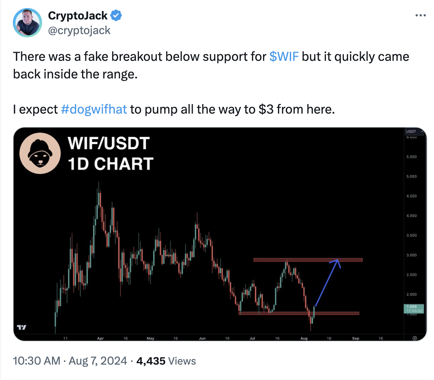Open the #dogwifhat hashtag link
This screenshot has height=380, width=434.
(94, 109)
